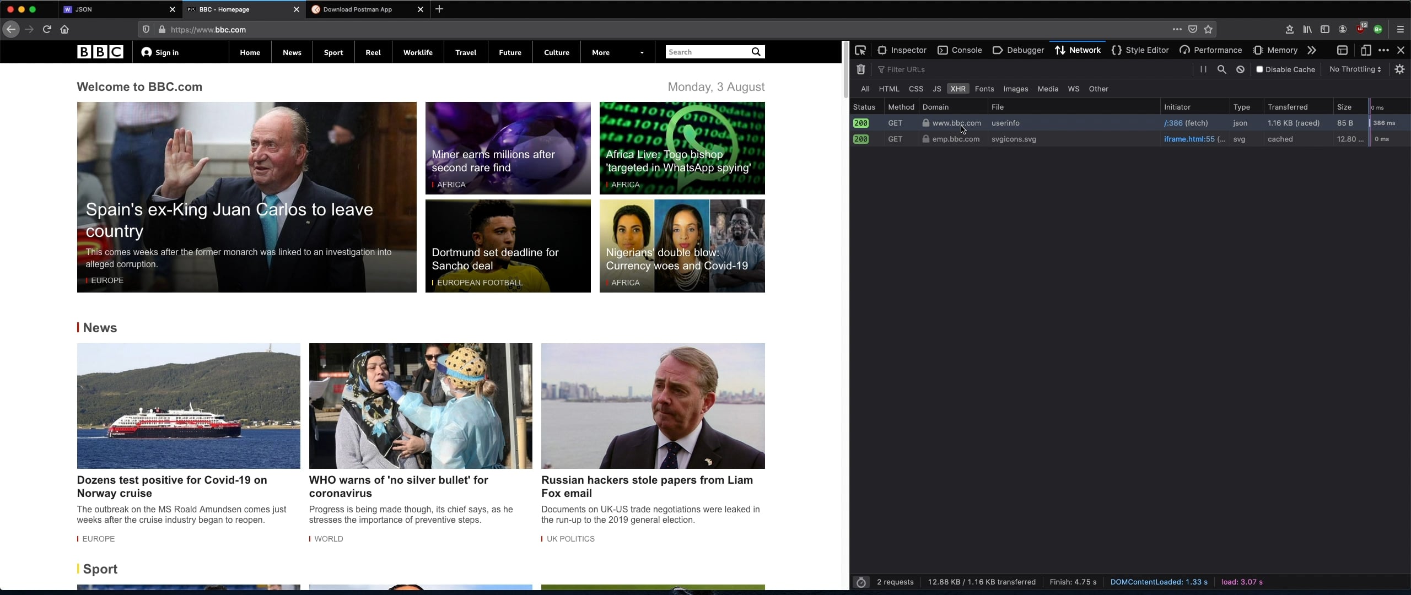Open the performance analysis stopwatch icon
The image size is (1411, 595).
[861, 582]
